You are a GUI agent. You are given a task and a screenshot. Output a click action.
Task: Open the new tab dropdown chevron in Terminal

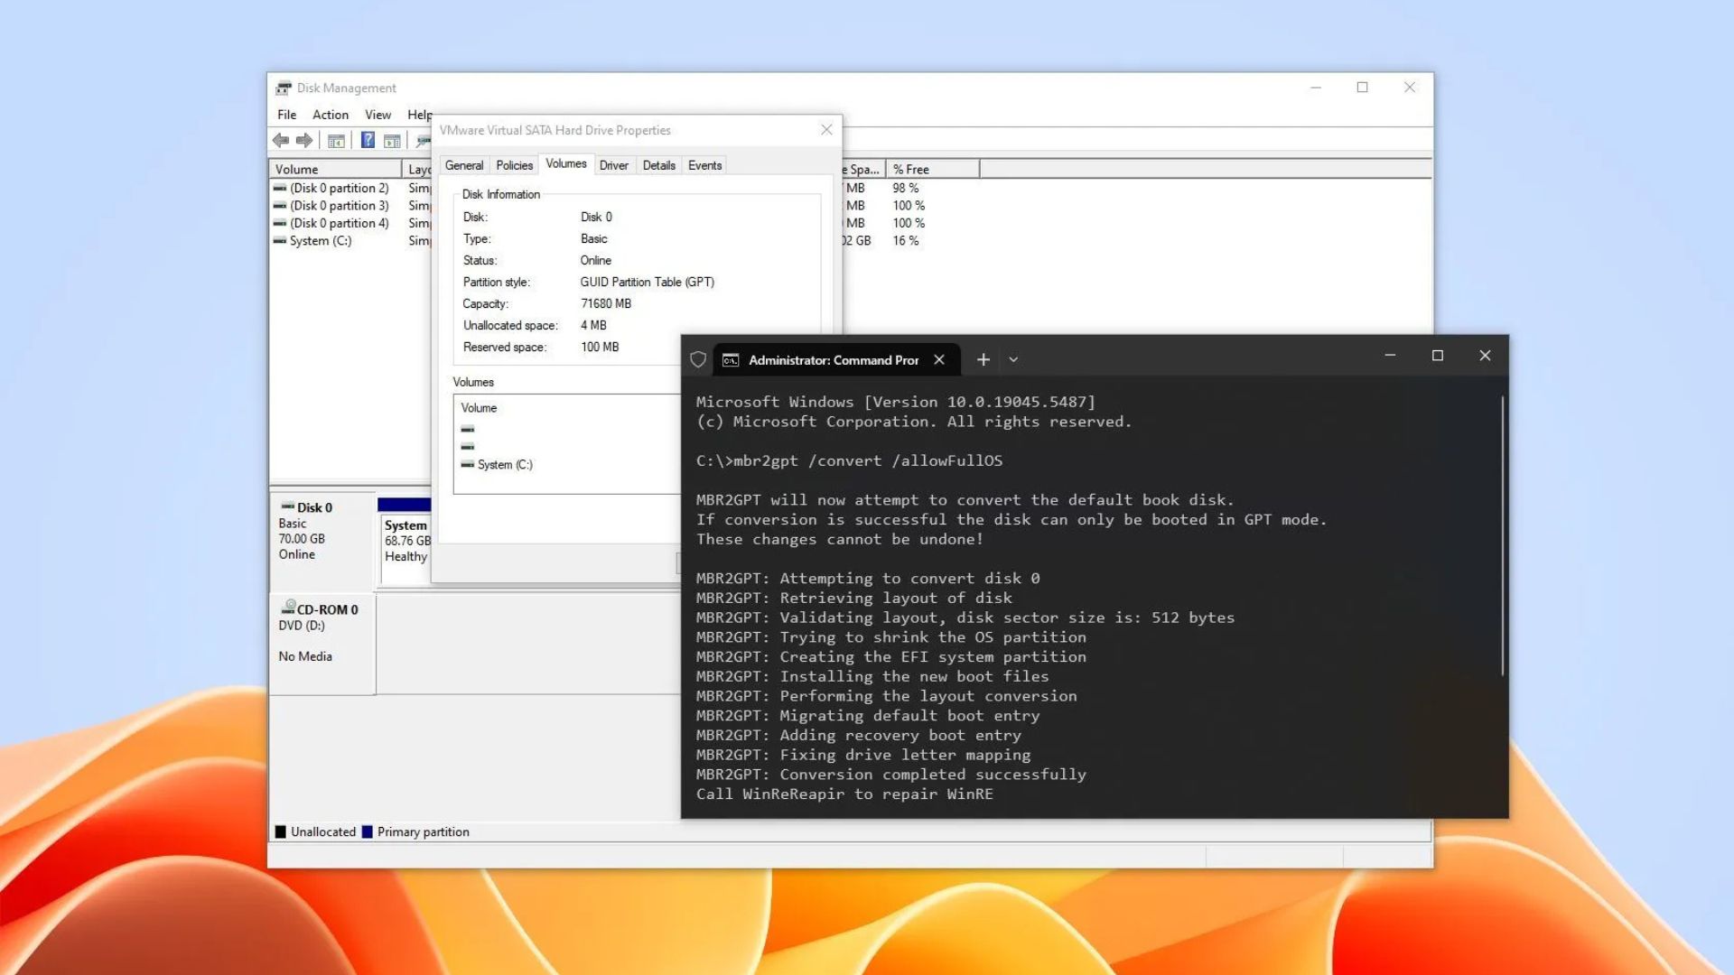point(1013,359)
